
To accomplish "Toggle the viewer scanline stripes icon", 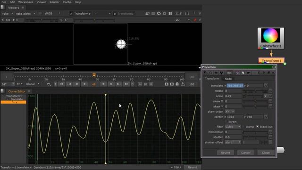I will [x=153, y=14].
